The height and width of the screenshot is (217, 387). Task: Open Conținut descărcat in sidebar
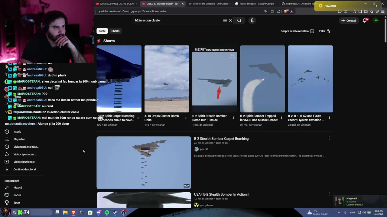(25, 169)
